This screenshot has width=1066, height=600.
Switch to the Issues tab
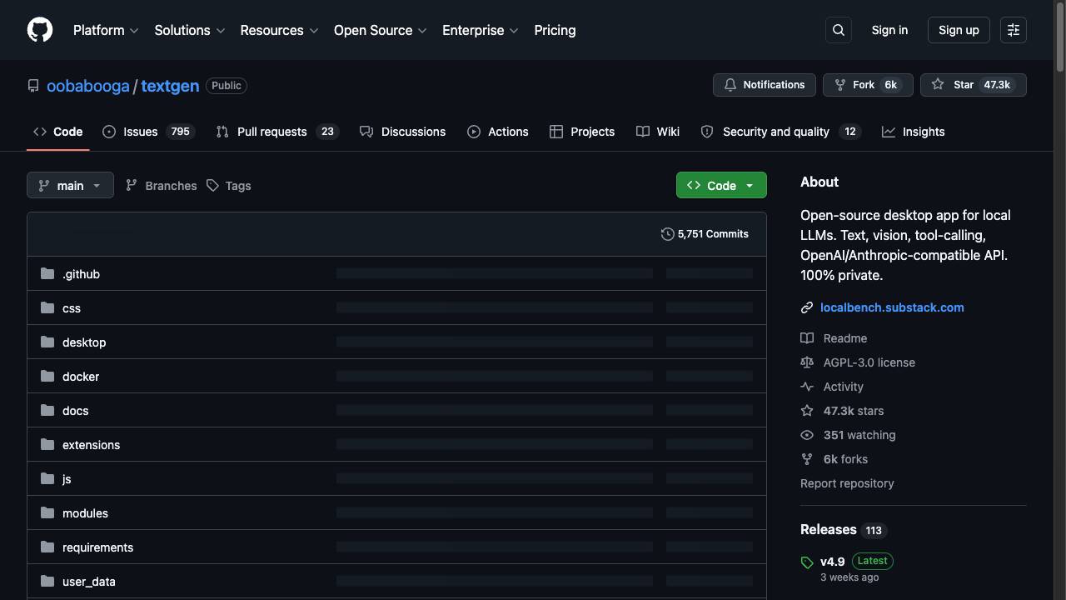[x=148, y=132]
